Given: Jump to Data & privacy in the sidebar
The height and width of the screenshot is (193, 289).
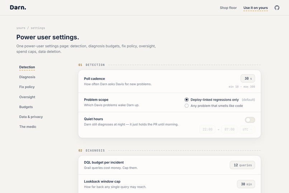Looking at the screenshot, I should pos(31,117).
